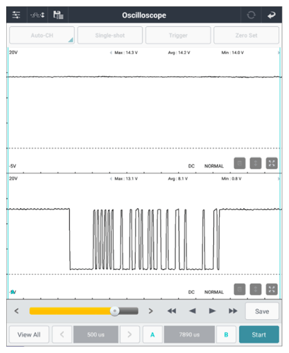Click the first gray icon on lower channel
Screen dimensions: 289x353
[x=240, y=289]
